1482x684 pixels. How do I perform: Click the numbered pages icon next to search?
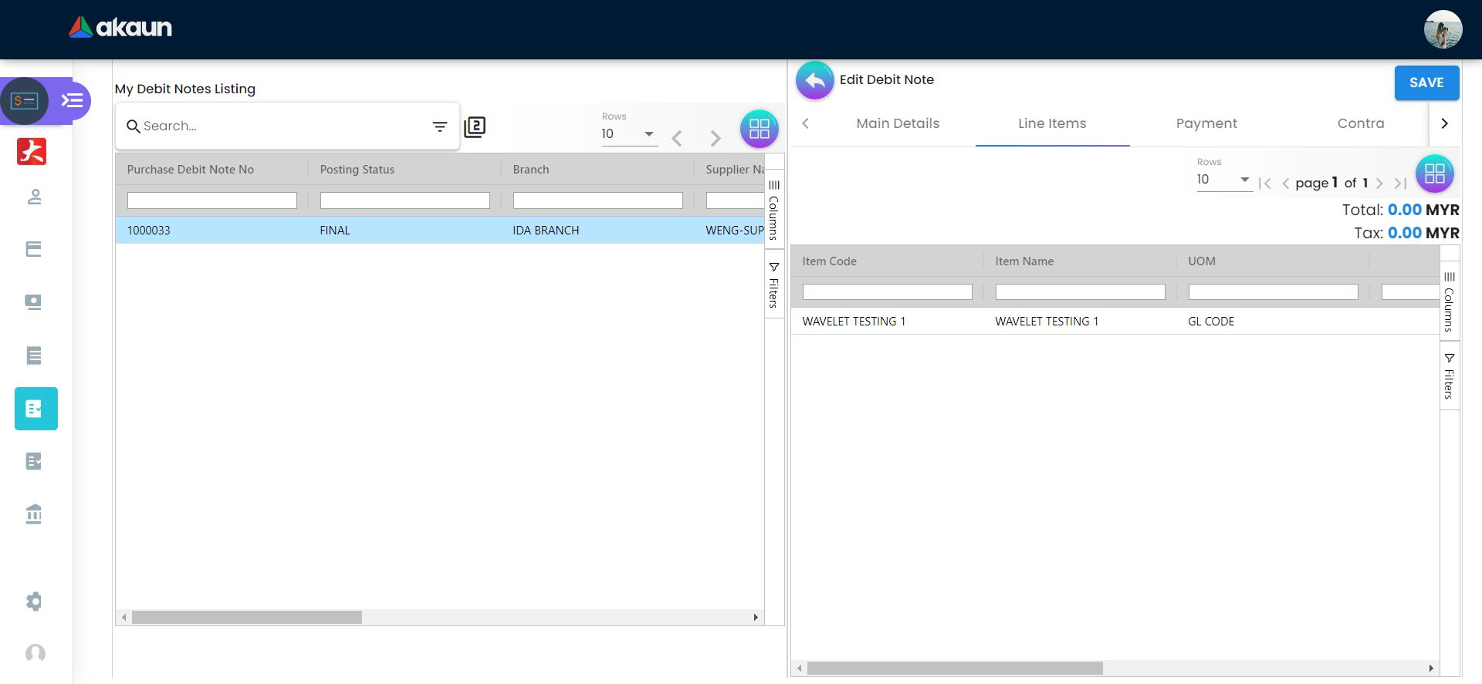[x=475, y=126]
